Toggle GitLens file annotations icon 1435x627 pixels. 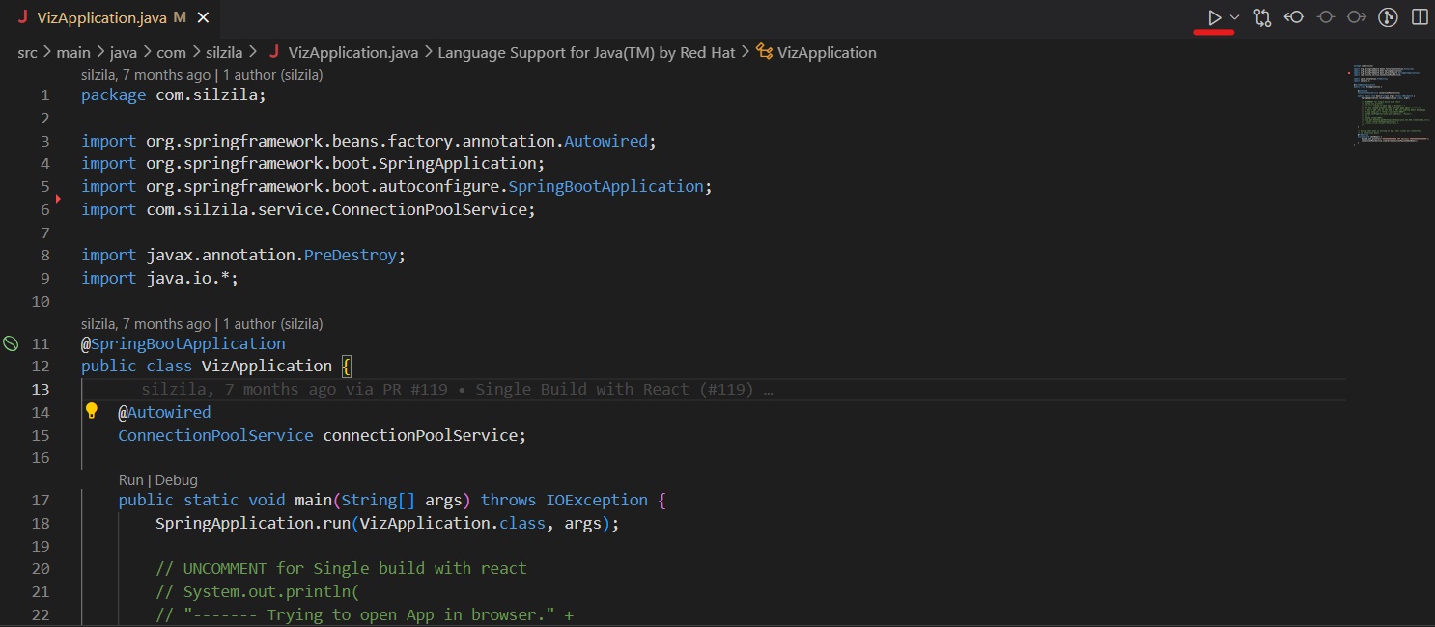coord(1388,17)
